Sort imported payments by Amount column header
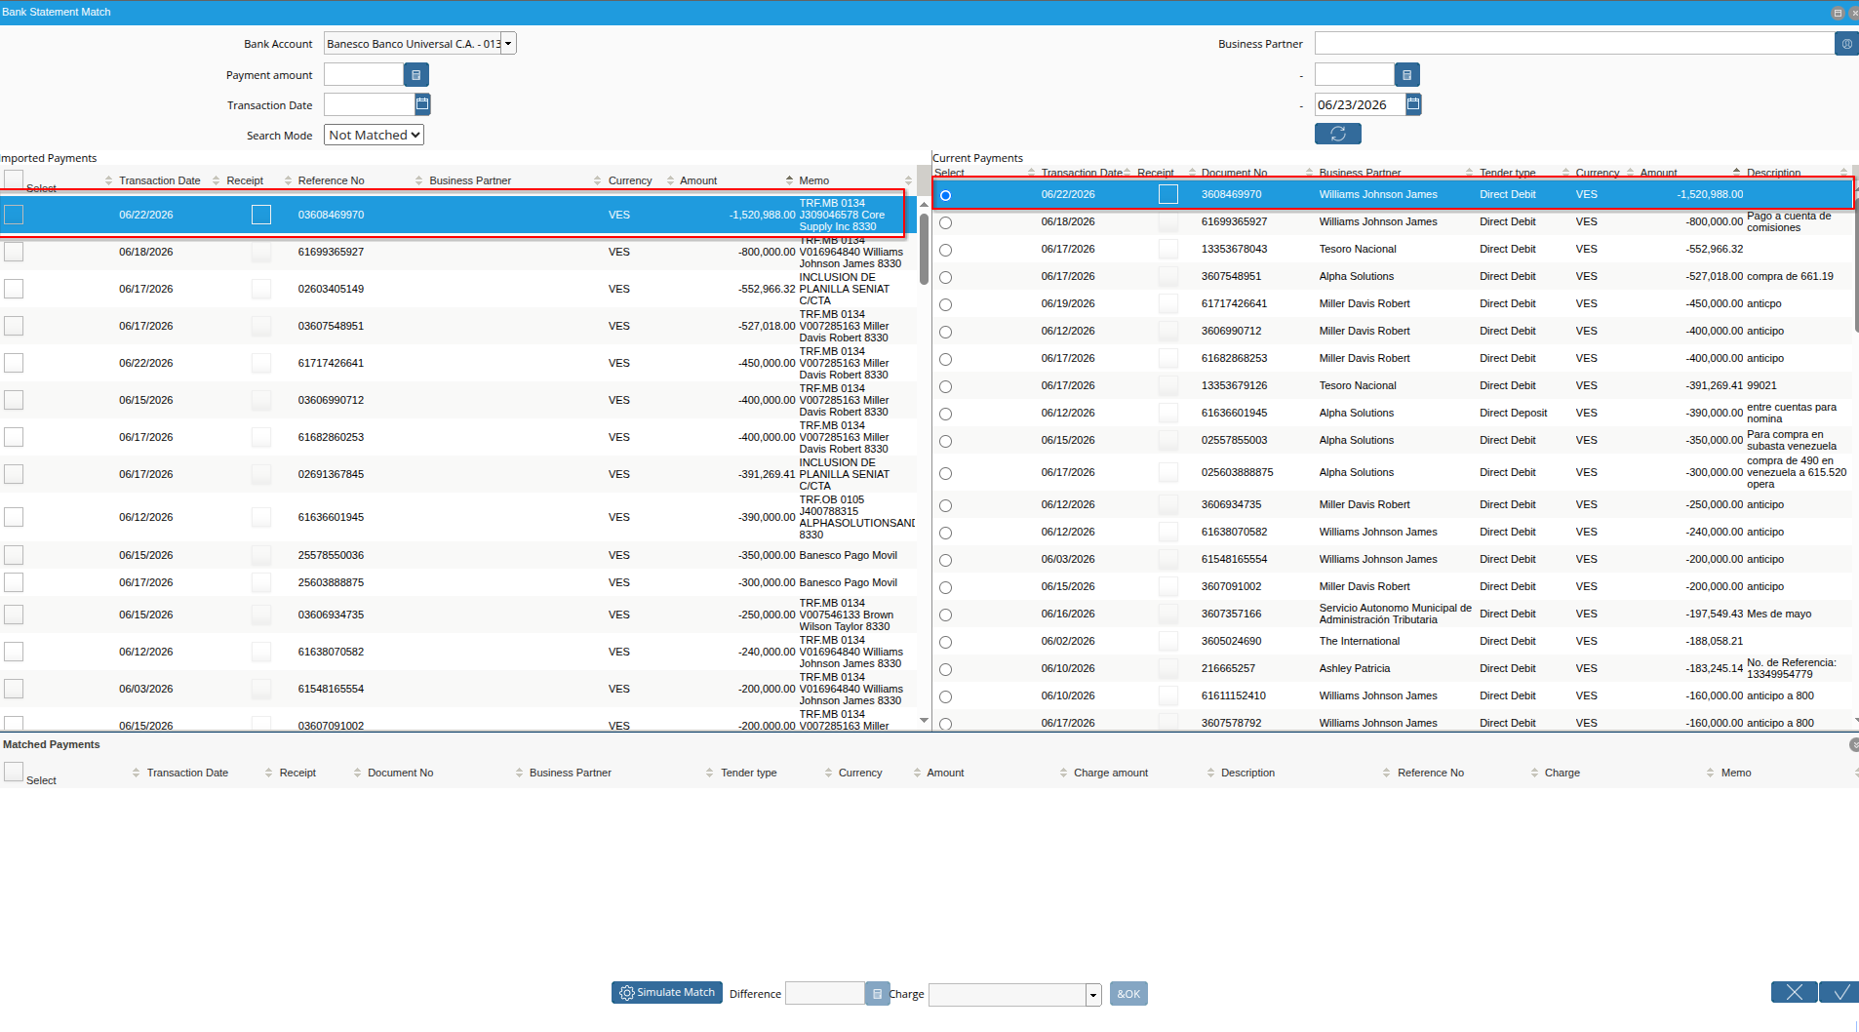Screen dimensions: 1859x1032 [x=698, y=180]
